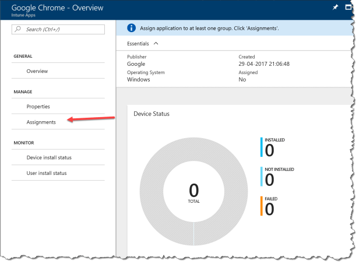The image size is (359, 264).
Task: Pin the blade with the pin icon
Action: (335, 8)
